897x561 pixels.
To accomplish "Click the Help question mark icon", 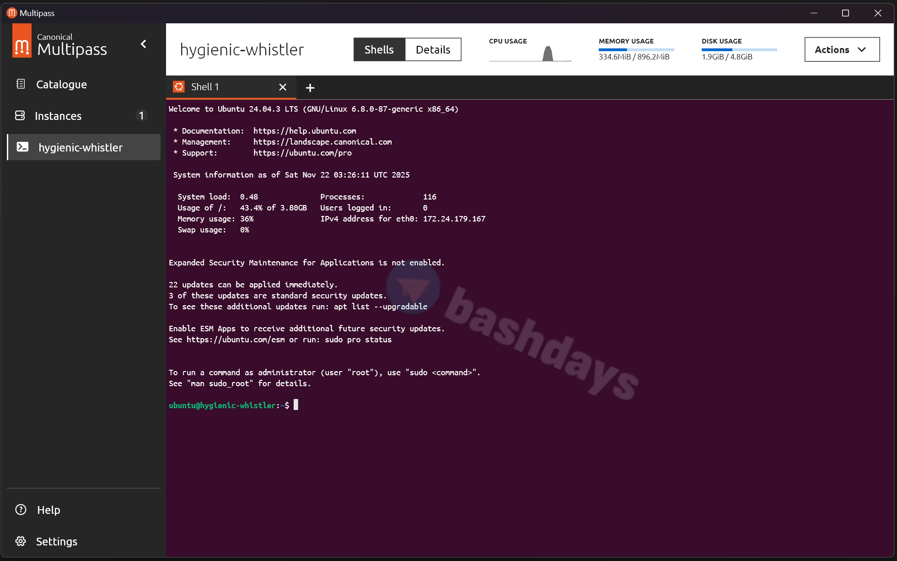I will [21, 509].
